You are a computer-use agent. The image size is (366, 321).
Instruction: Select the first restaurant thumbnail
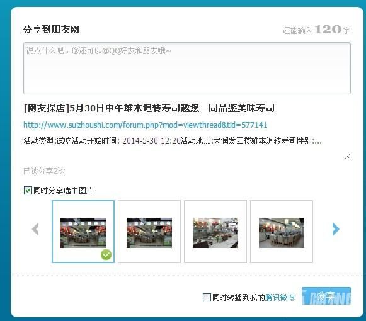83,232
